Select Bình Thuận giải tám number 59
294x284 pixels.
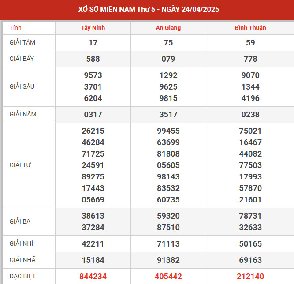point(250,43)
